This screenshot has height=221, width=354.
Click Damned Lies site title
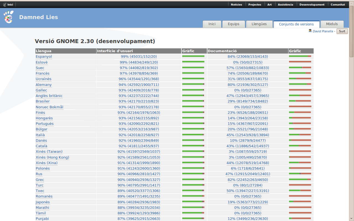pos(38,17)
